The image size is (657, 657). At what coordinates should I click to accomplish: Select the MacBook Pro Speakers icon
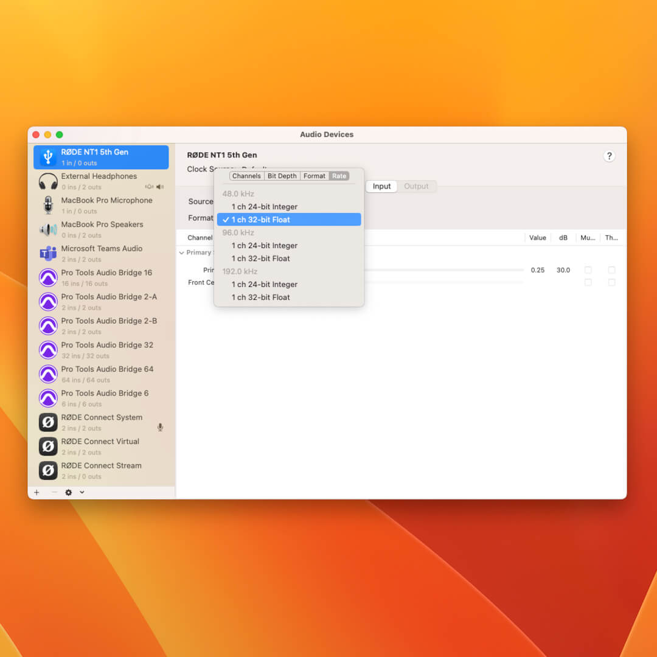coord(48,229)
